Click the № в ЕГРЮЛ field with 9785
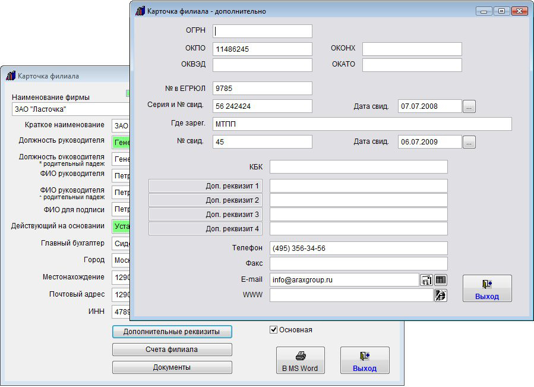 click(262, 89)
